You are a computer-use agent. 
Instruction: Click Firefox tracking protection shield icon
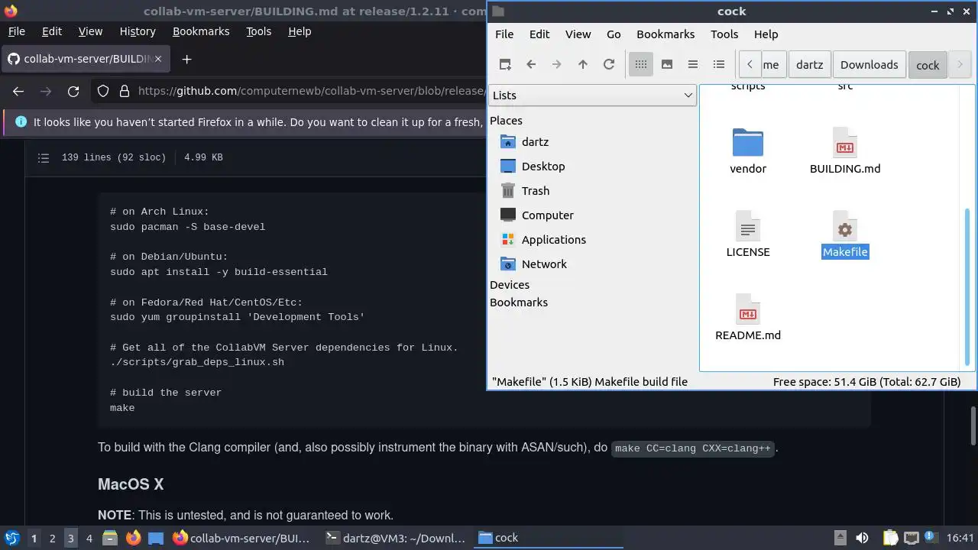click(103, 92)
